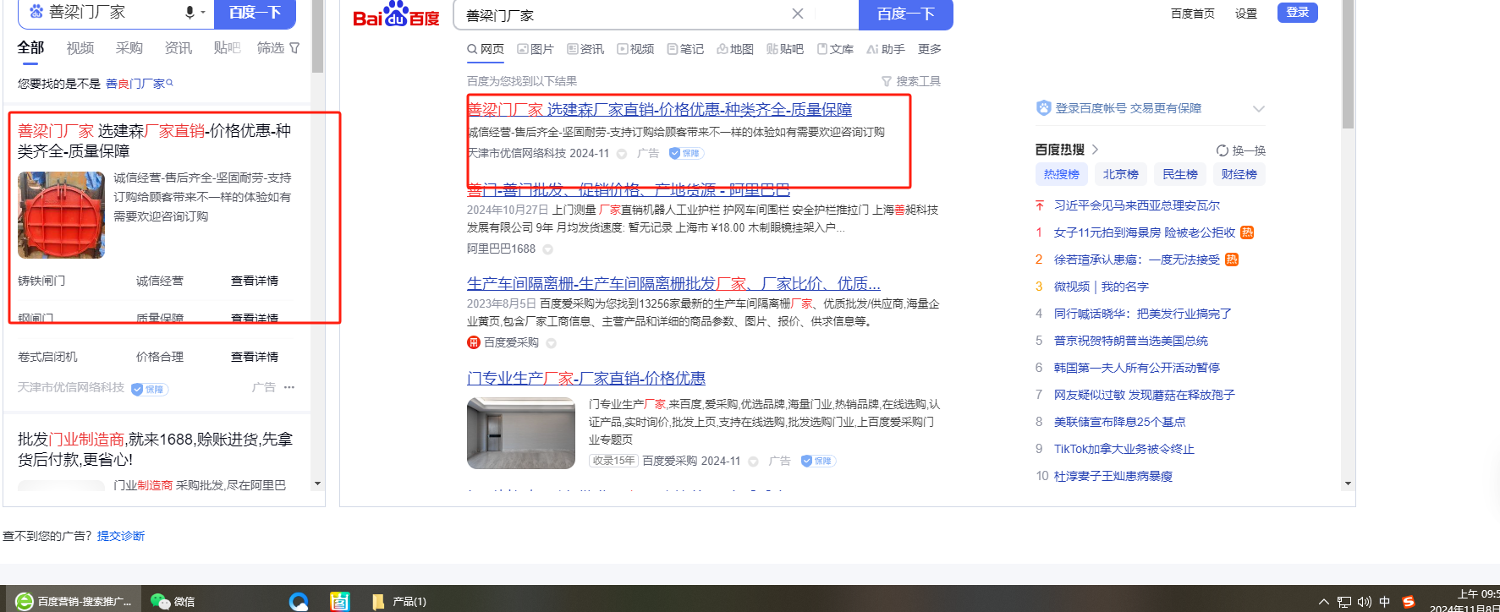Select the 北京榜 hot list tab
Image resolution: width=1500 pixels, height=612 pixels.
pos(1121,174)
